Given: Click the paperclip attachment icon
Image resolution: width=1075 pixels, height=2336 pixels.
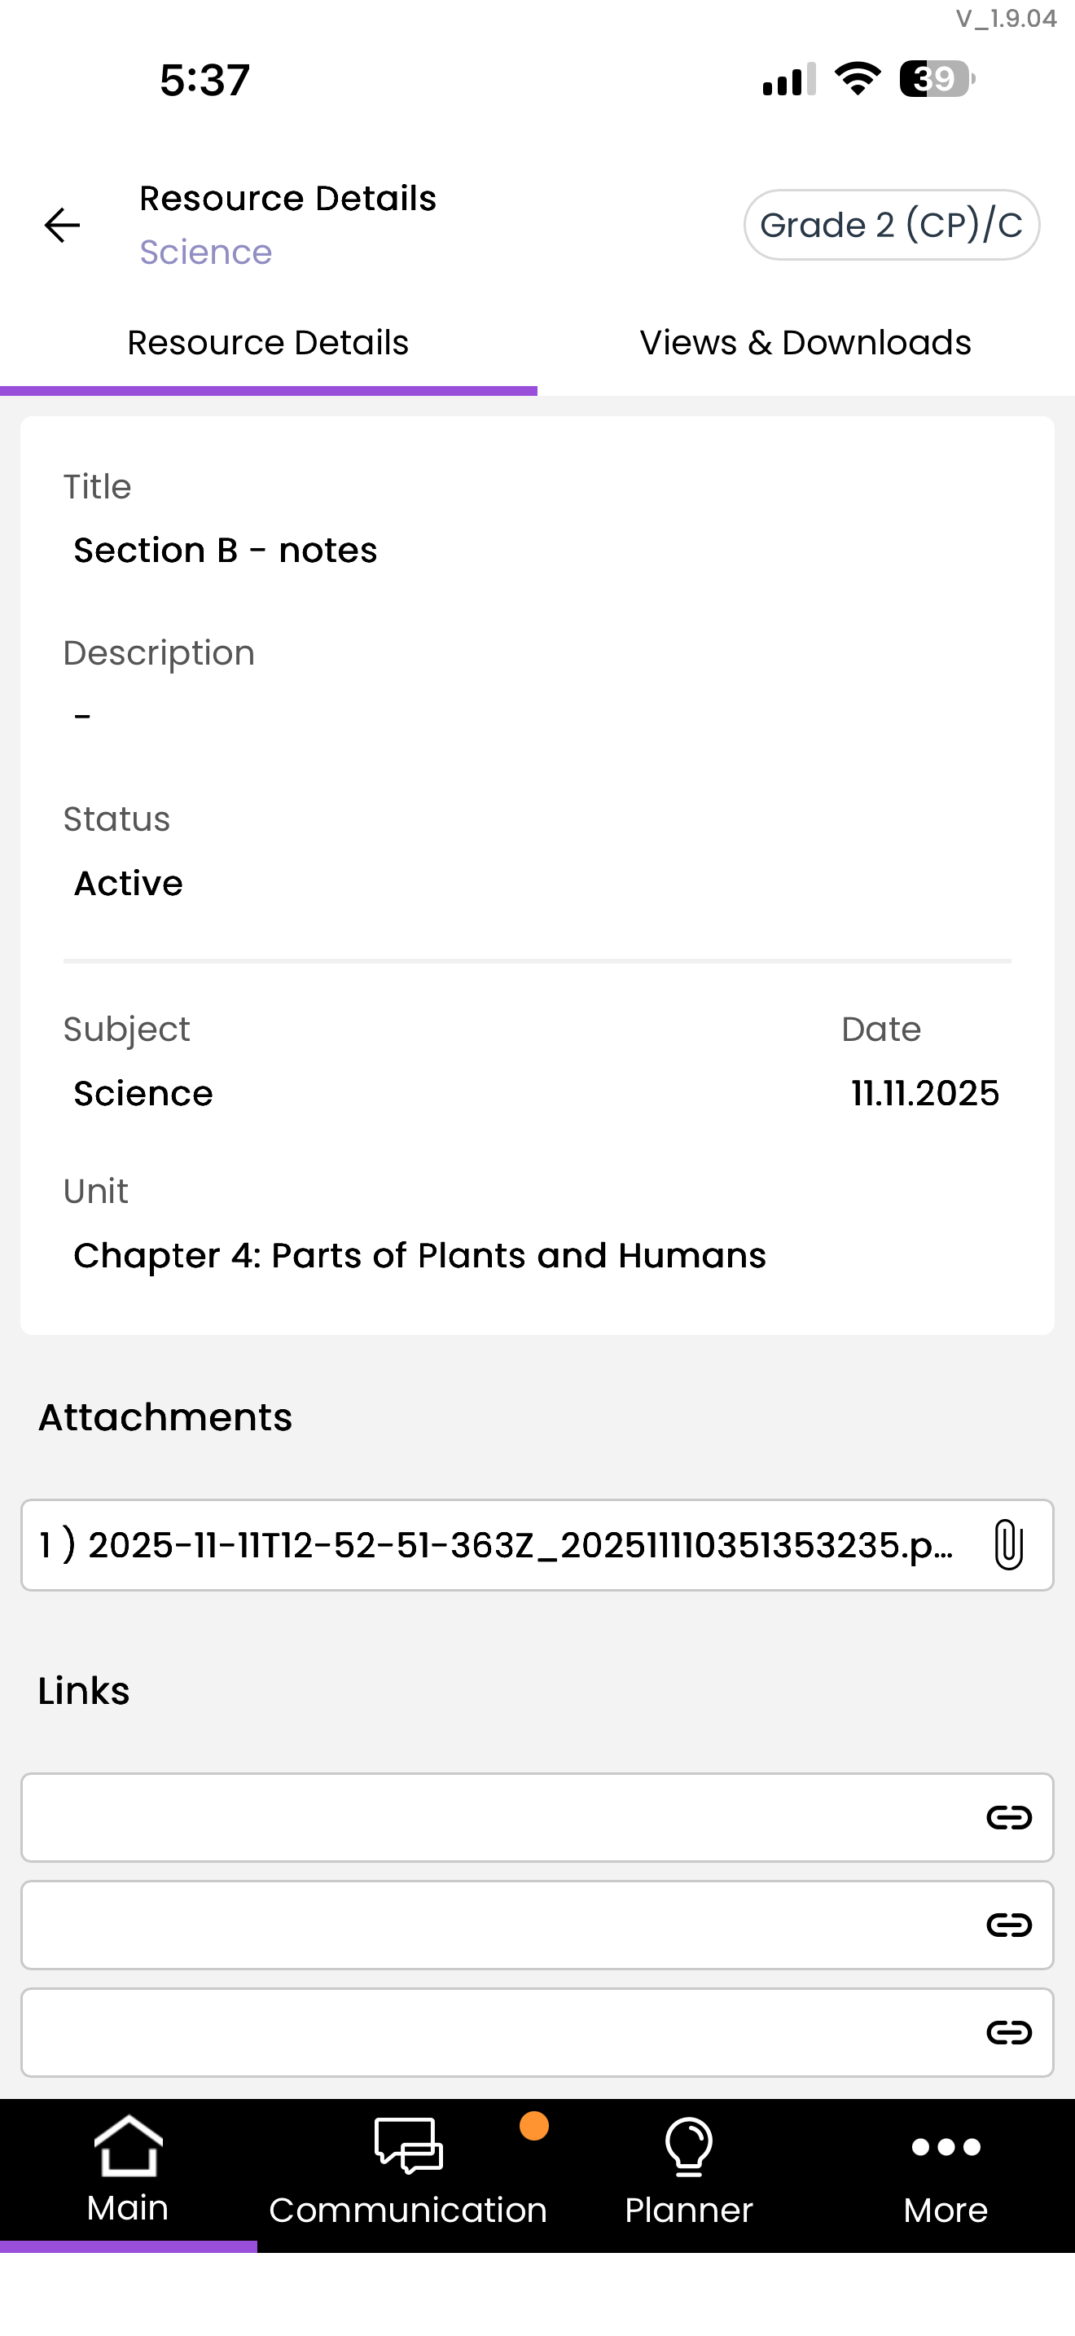Looking at the screenshot, I should click(x=1008, y=1544).
